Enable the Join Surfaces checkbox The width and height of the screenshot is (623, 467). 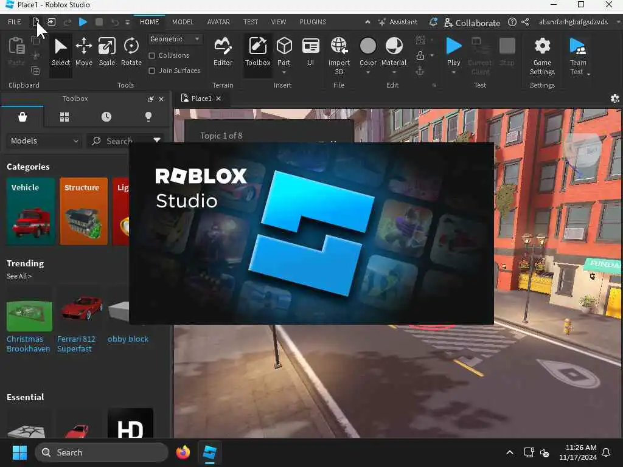pyautogui.click(x=151, y=71)
